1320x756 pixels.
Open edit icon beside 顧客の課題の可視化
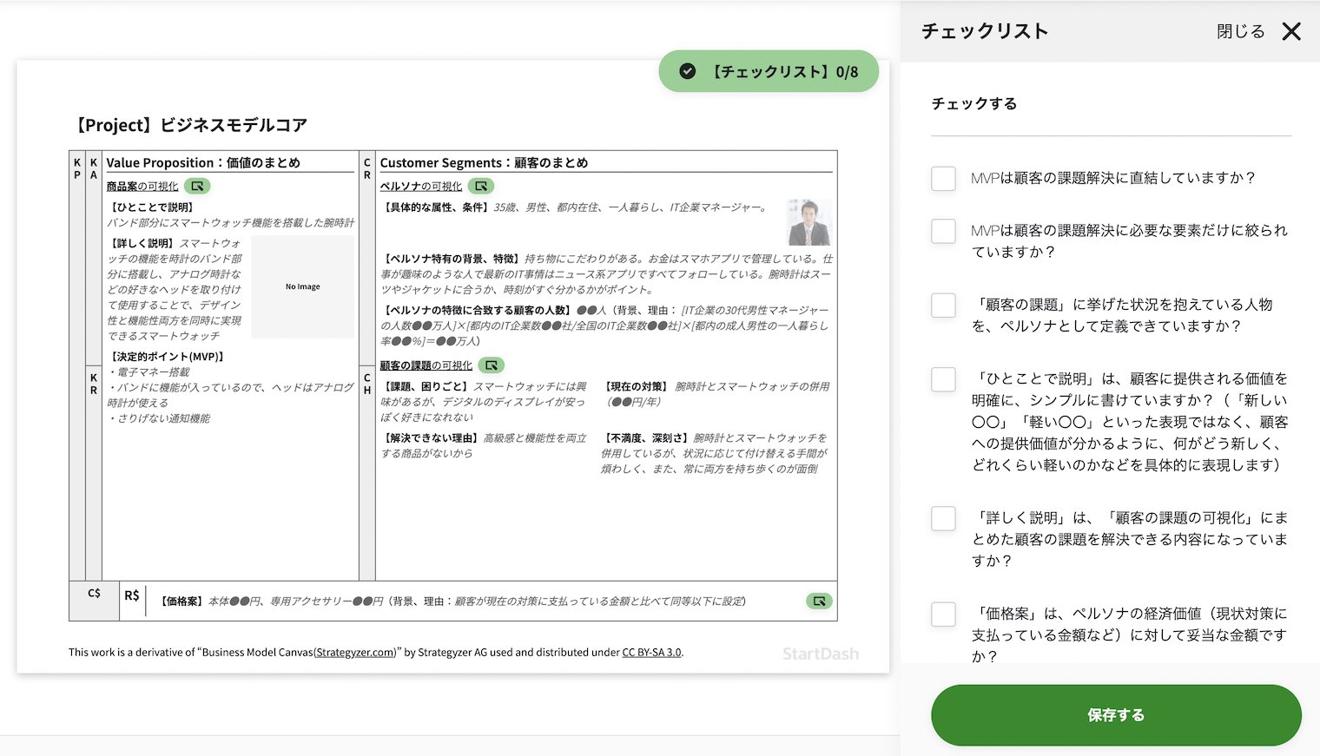(x=492, y=365)
